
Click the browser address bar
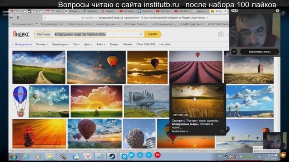pyautogui.click(x=135, y=18)
